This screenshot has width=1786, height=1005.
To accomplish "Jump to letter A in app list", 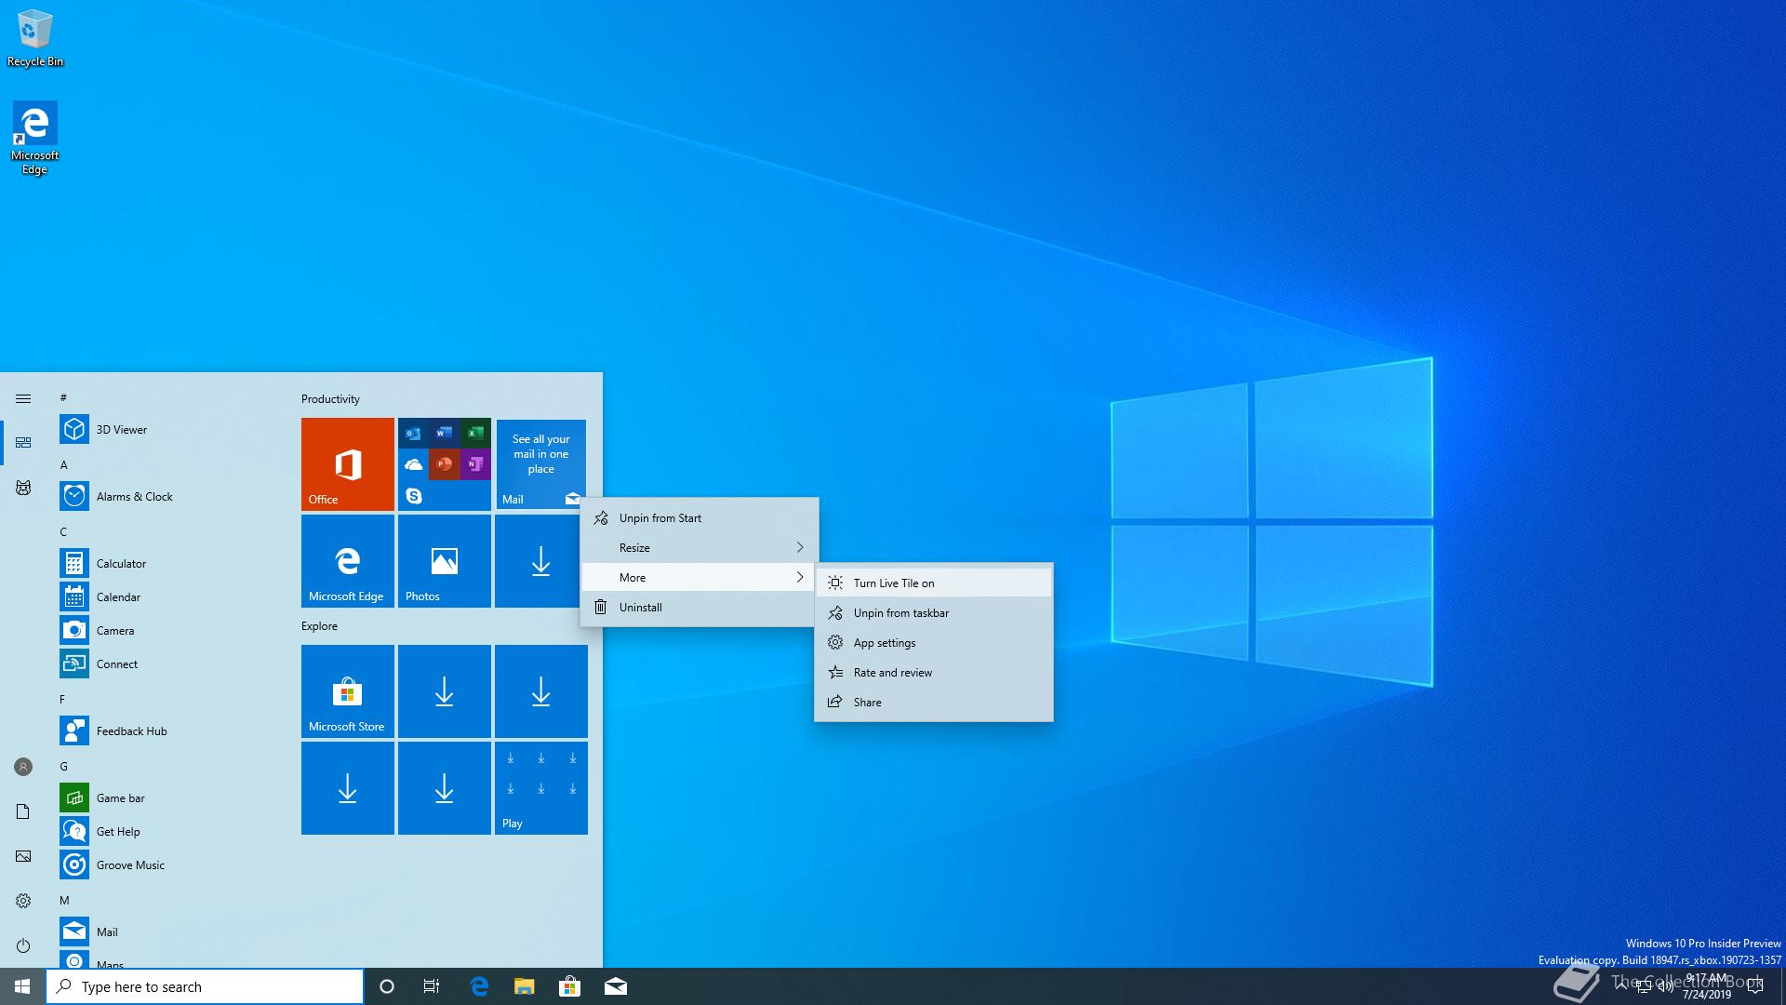I will pos(63,465).
